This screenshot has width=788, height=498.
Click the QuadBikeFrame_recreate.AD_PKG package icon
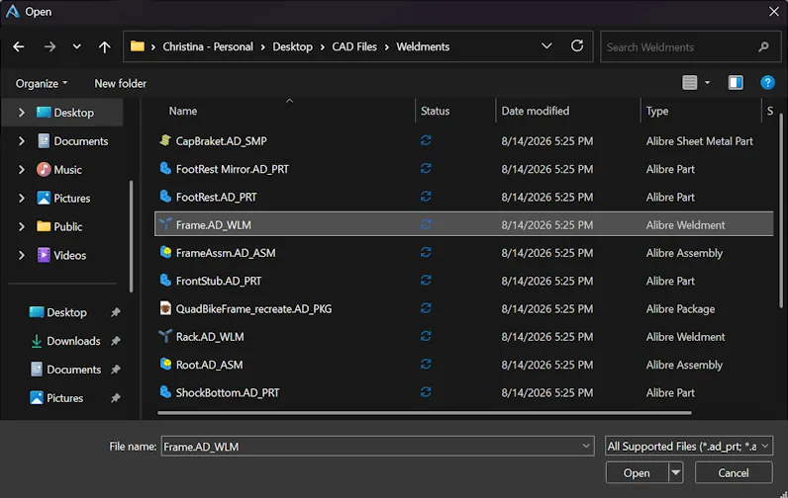tap(165, 308)
